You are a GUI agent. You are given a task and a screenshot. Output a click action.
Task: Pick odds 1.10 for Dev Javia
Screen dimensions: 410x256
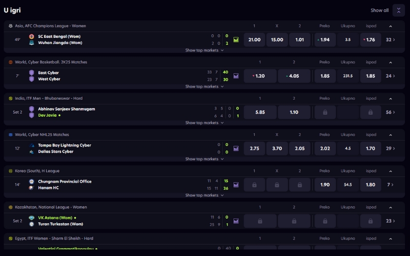294,112
